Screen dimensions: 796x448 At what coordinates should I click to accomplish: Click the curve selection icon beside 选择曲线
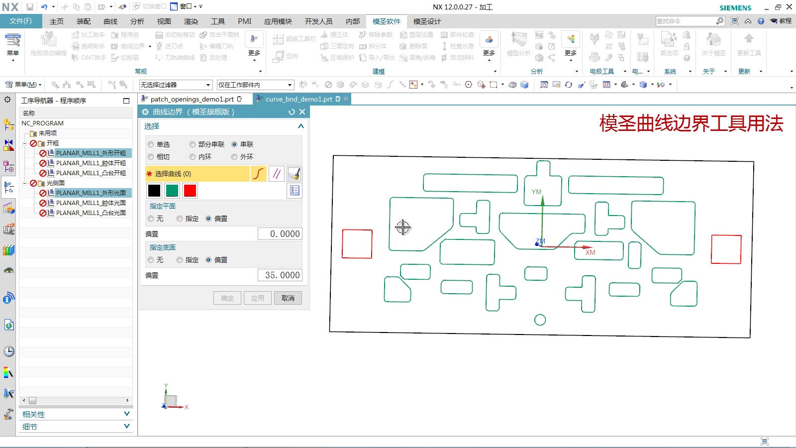[258, 174]
